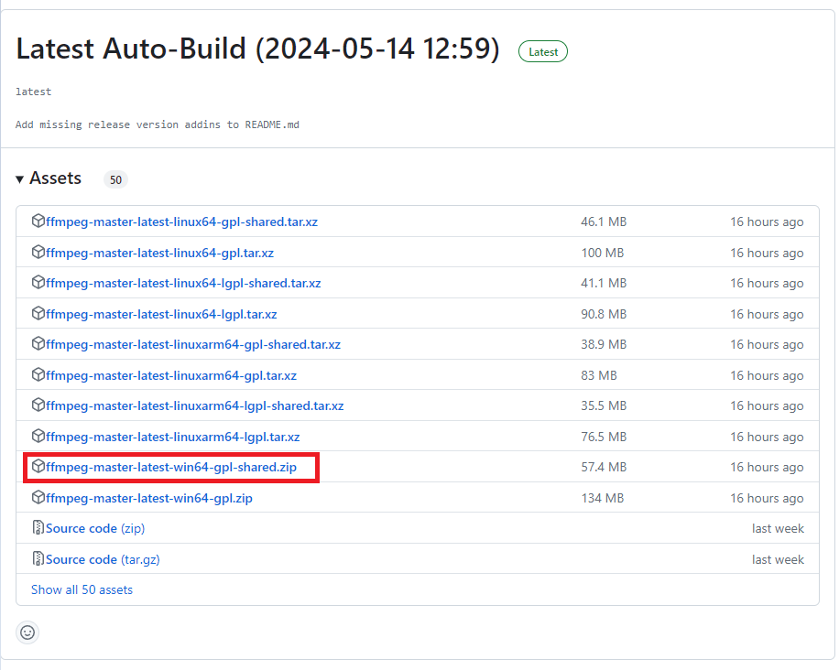Click the 76.5 MB file size

point(604,438)
